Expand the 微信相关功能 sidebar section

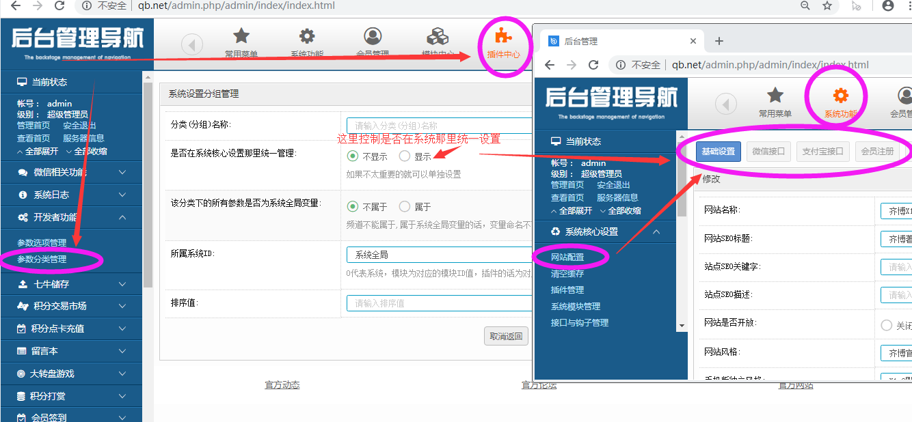pos(71,172)
